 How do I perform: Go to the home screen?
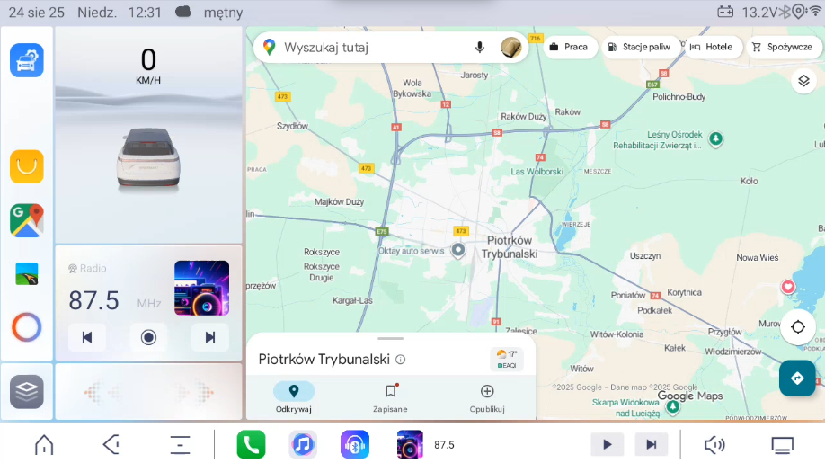44,445
